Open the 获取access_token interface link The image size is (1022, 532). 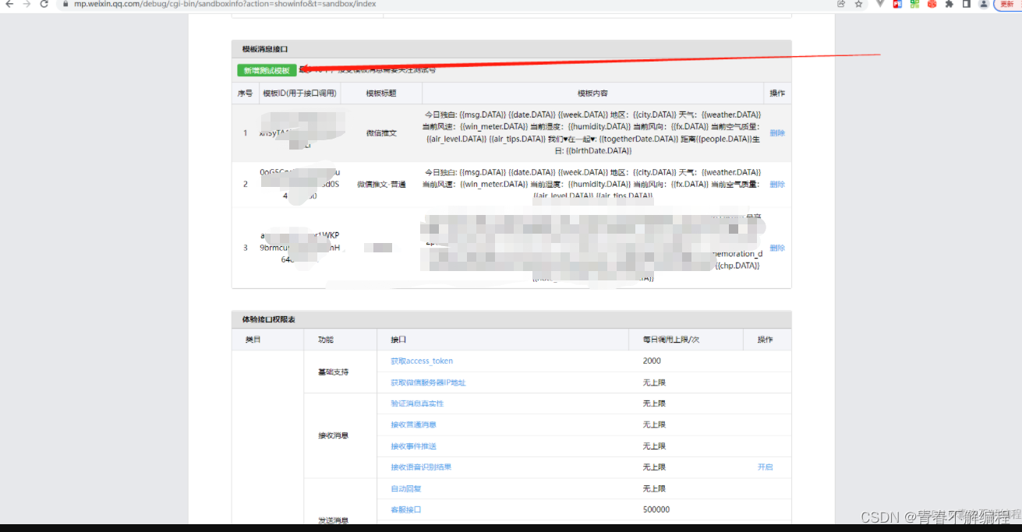[422, 361]
